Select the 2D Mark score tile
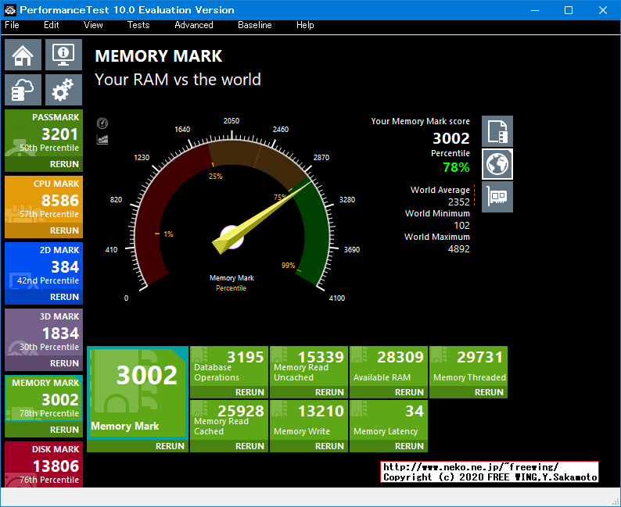 pos(43,267)
